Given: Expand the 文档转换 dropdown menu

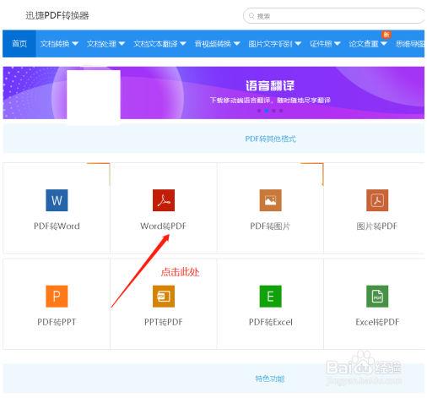Looking at the screenshot, I should (x=59, y=44).
